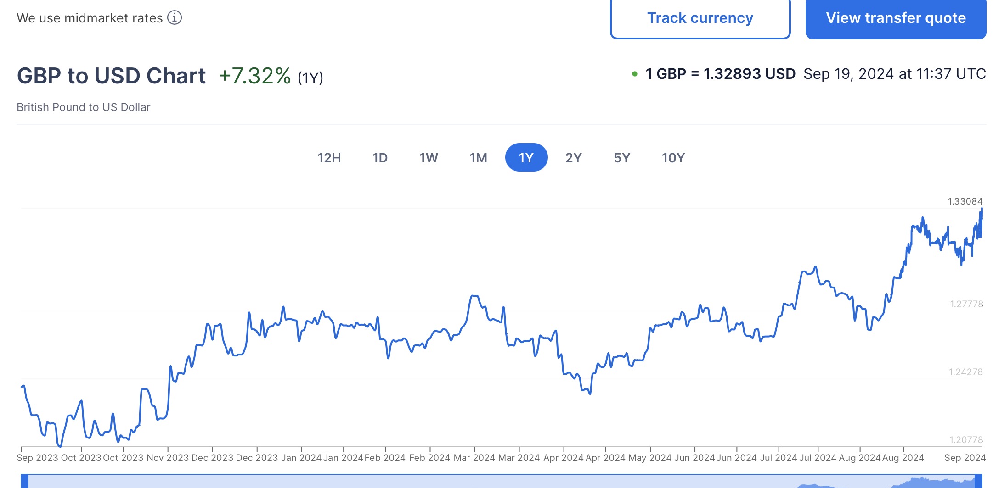
Task: Click the We use midmarket rates text
Action: tap(90, 18)
